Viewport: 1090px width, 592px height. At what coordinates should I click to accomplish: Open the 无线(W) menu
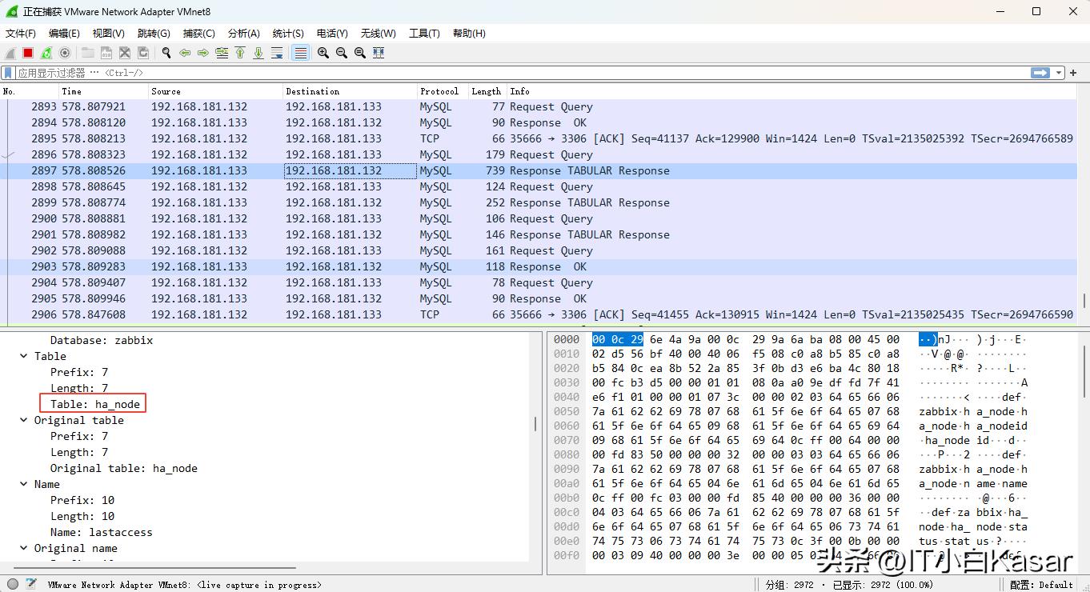pos(378,34)
